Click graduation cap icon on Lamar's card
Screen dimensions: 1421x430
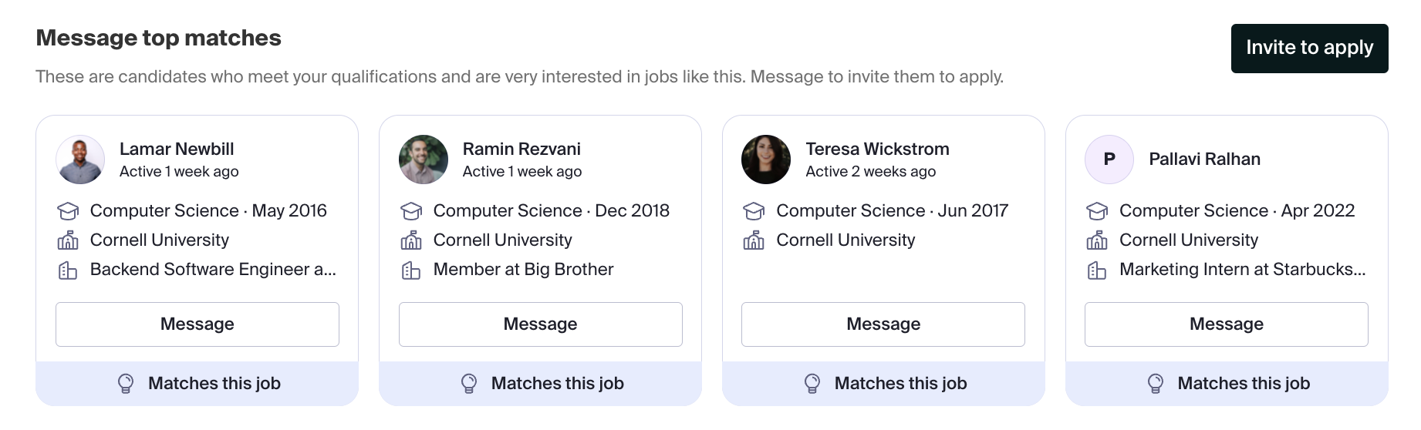(68, 211)
